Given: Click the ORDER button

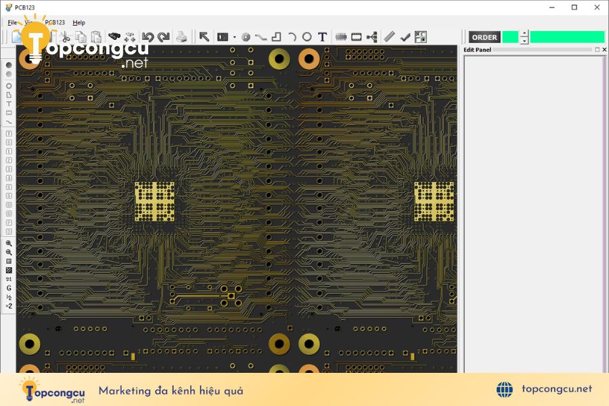Looking at the screenshot, I should pos(484,37).
